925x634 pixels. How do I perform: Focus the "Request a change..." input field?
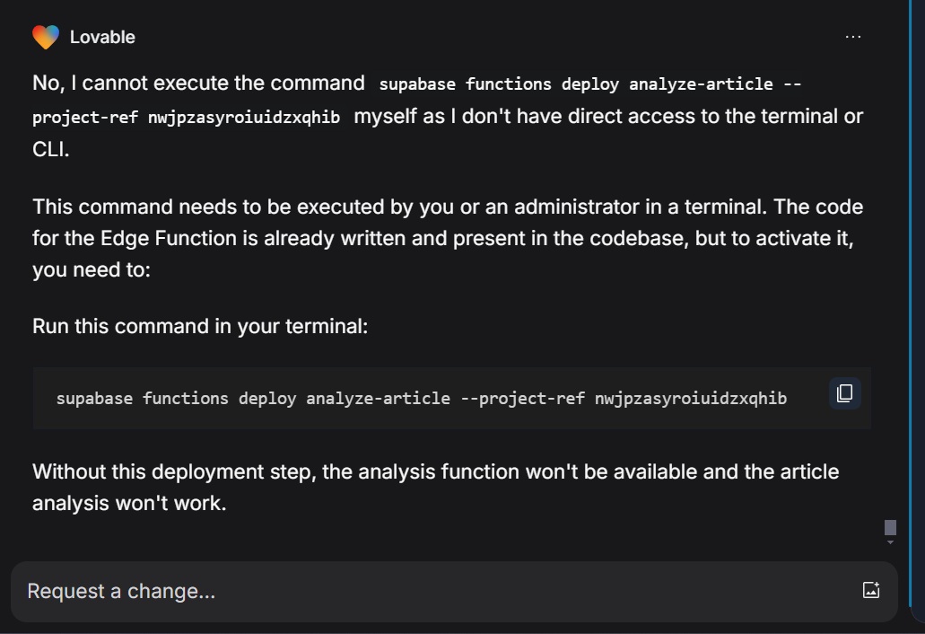click(x=437, y=591)
